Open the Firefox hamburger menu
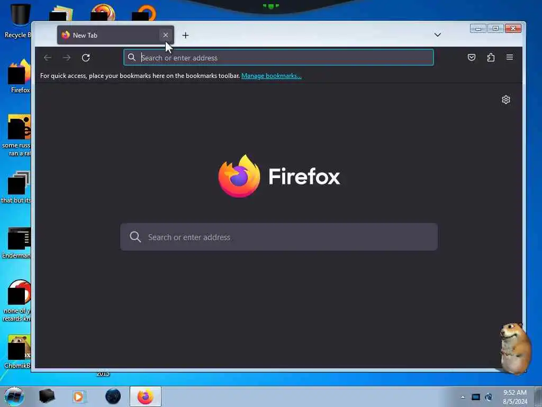This screenshot has height=407, width=542. (x=510, y=57)
